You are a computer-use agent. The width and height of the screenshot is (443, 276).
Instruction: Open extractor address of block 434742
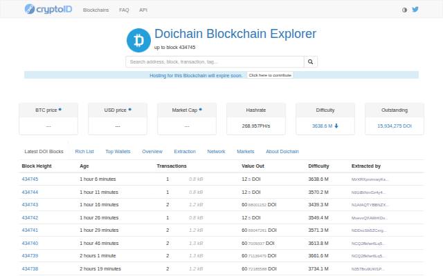point(369,218)
